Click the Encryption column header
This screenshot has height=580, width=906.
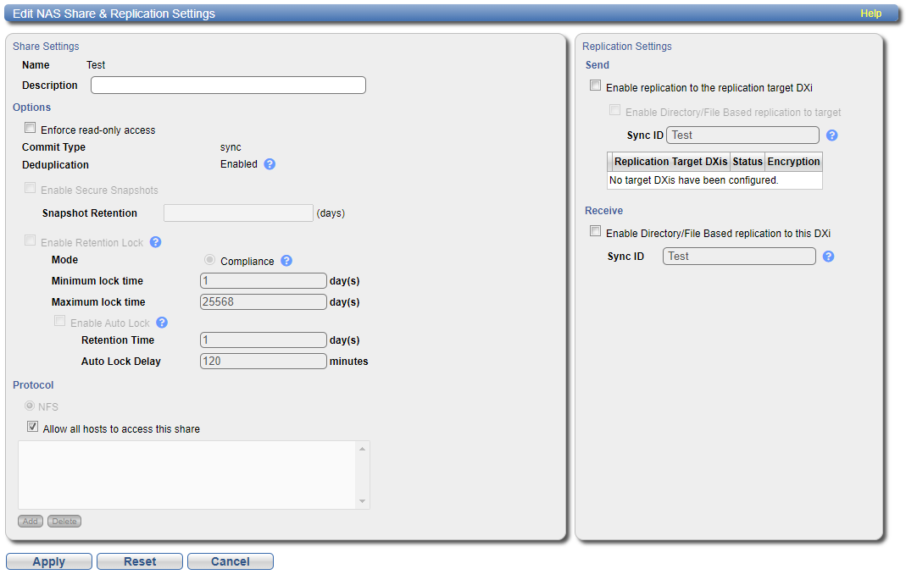click(793, 162)
